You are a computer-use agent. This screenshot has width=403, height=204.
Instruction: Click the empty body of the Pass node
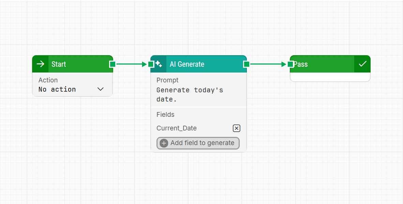click(x=330, y=77)
